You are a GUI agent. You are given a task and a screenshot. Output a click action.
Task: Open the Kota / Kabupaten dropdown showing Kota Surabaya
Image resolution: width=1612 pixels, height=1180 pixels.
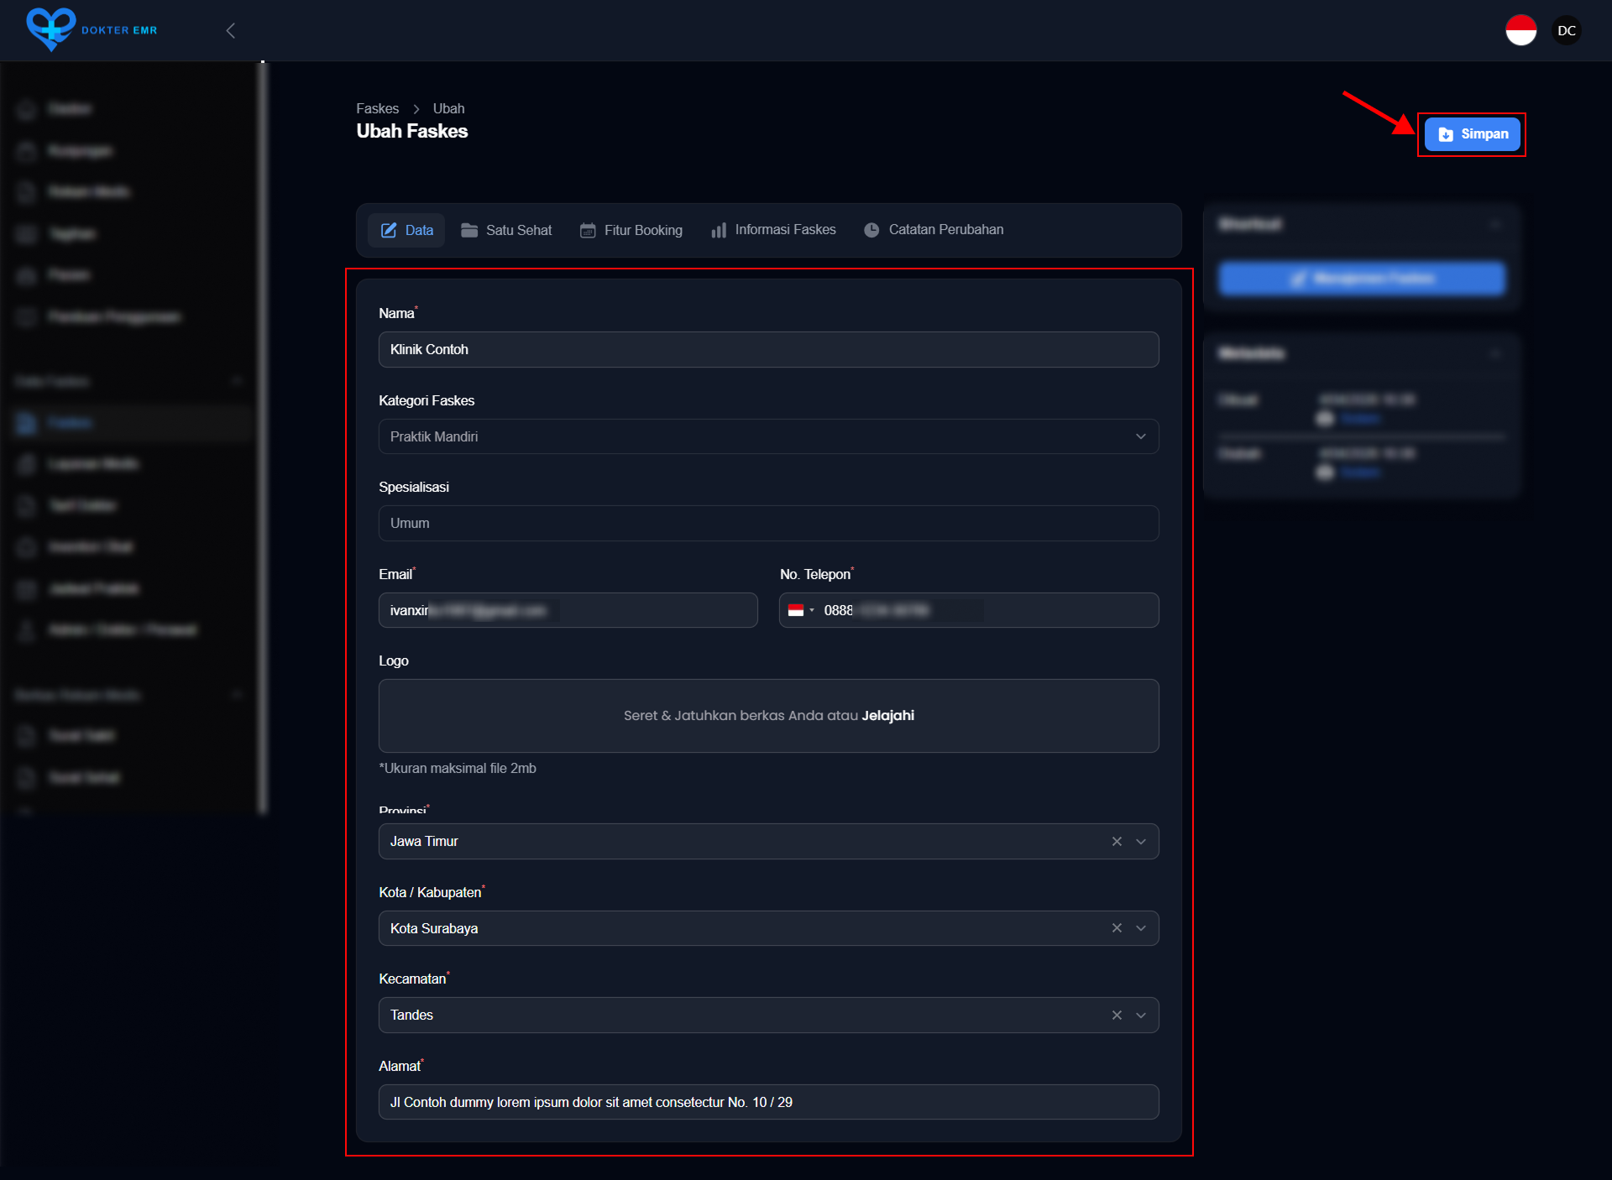pos(768,928)
